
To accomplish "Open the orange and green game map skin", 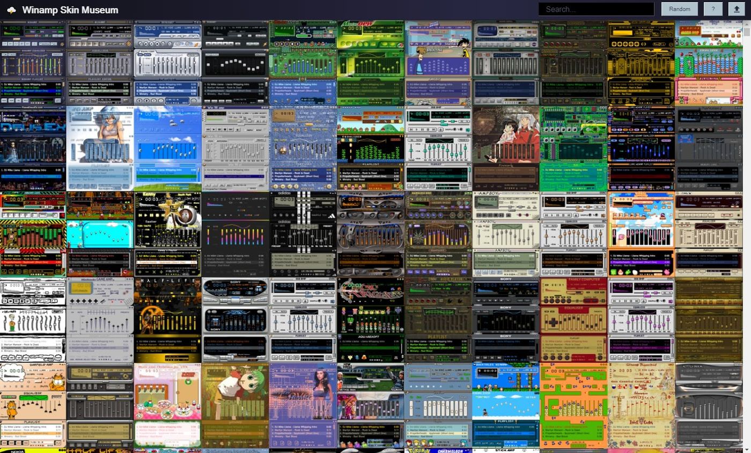I will [x=573, y=406].
